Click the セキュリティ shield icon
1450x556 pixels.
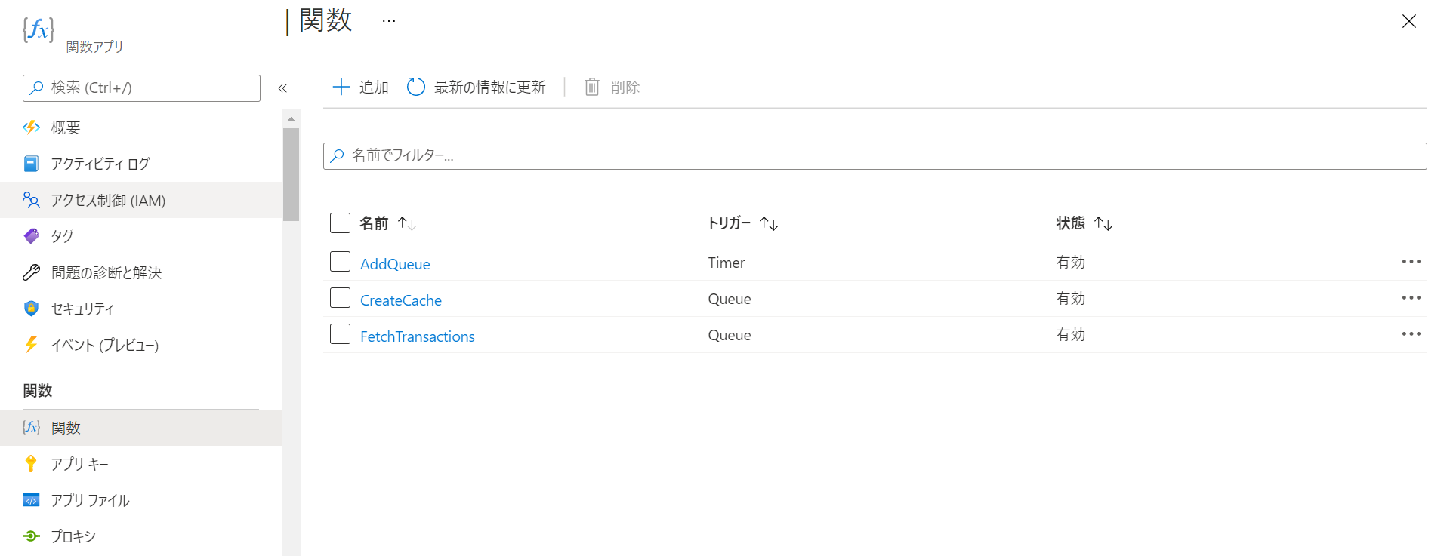[x=31, y=309]
